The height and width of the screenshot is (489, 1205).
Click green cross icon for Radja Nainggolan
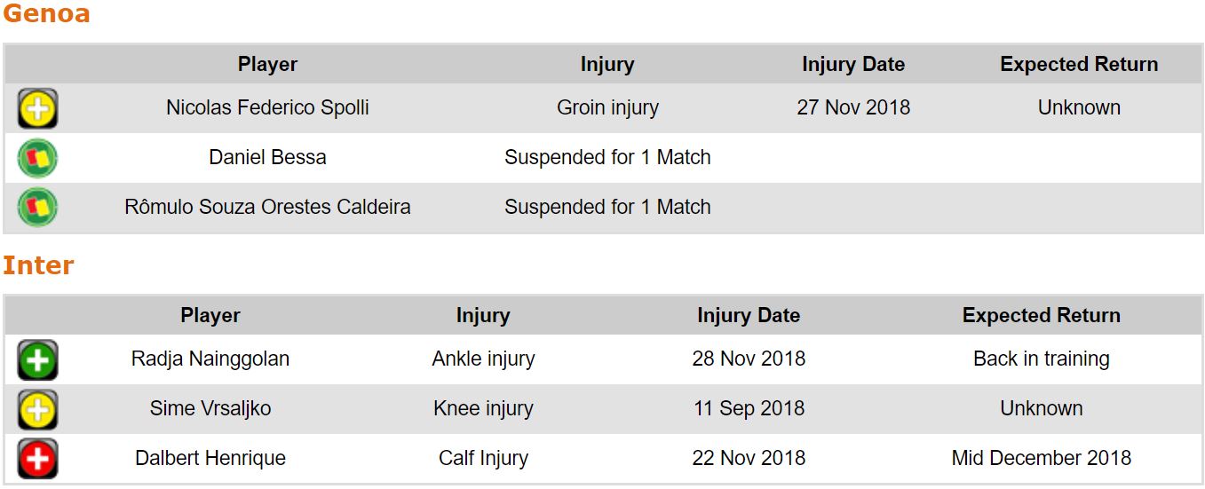tap(37, 359)
